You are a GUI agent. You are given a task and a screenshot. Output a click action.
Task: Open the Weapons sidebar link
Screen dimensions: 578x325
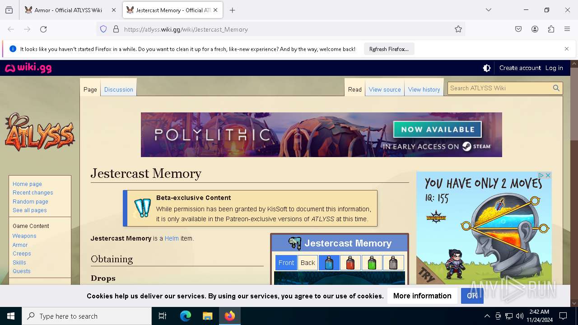point(24,236)
